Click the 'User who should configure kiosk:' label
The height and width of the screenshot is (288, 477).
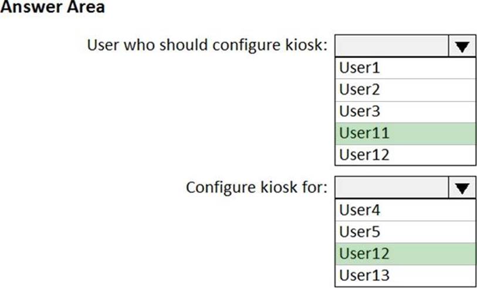coord(207,45)
